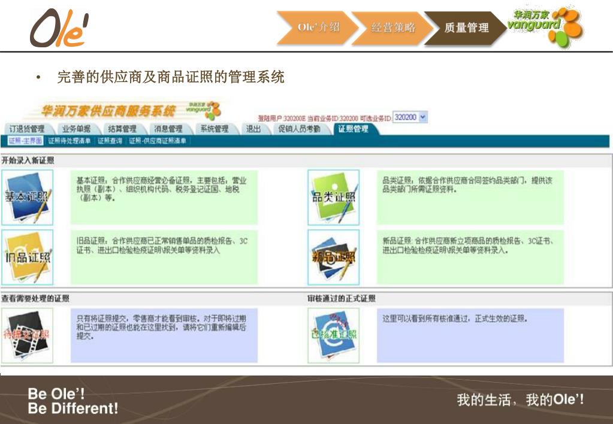Image resolution: width=613 pixels, height=424 pixels.
Task: Switch to the 系统管理 tab
Action: 215,129
